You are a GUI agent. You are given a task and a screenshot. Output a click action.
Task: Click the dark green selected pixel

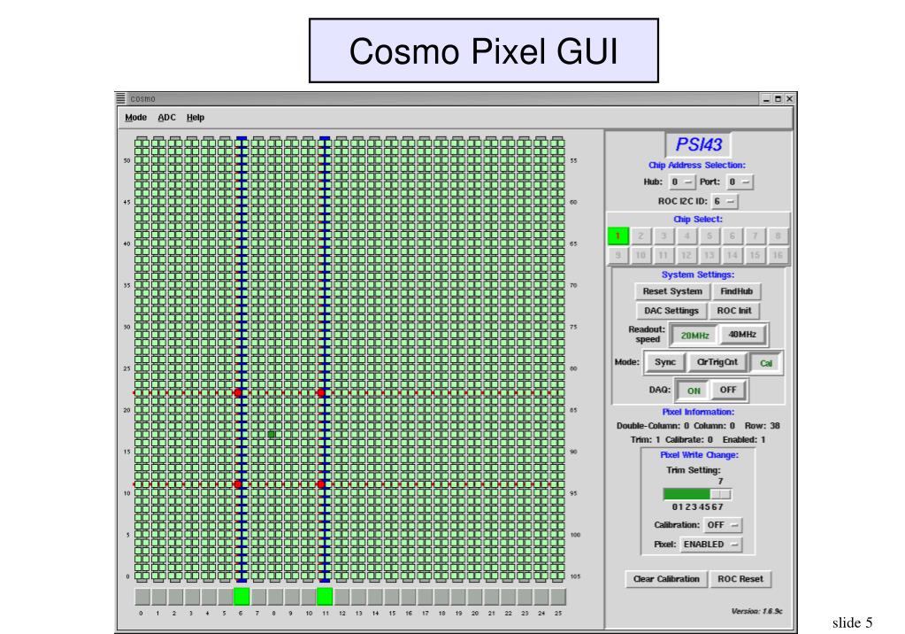click(x=272, y=434)
